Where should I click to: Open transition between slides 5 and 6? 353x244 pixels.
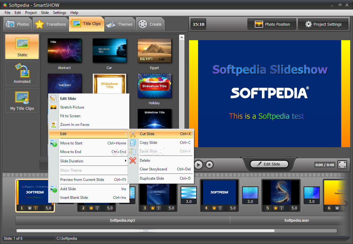312,195
